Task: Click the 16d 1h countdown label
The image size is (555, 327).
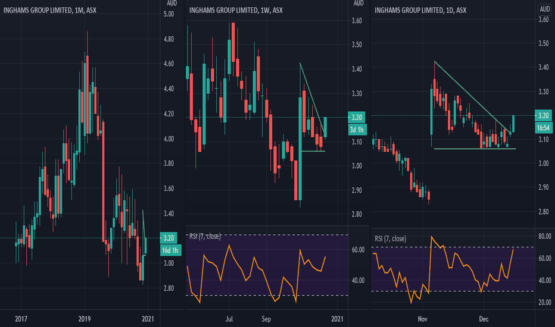Action: [170, 250]
